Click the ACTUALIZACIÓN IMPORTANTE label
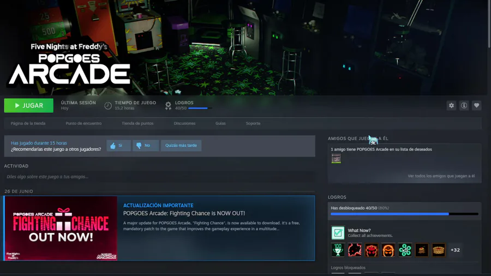Viewport: 491px width, 276px height. click(x=158, y=206)
